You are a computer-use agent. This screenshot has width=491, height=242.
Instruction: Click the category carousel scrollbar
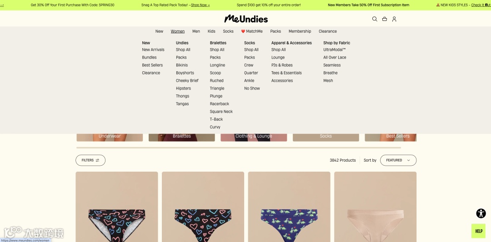click(x=239, y=148)
